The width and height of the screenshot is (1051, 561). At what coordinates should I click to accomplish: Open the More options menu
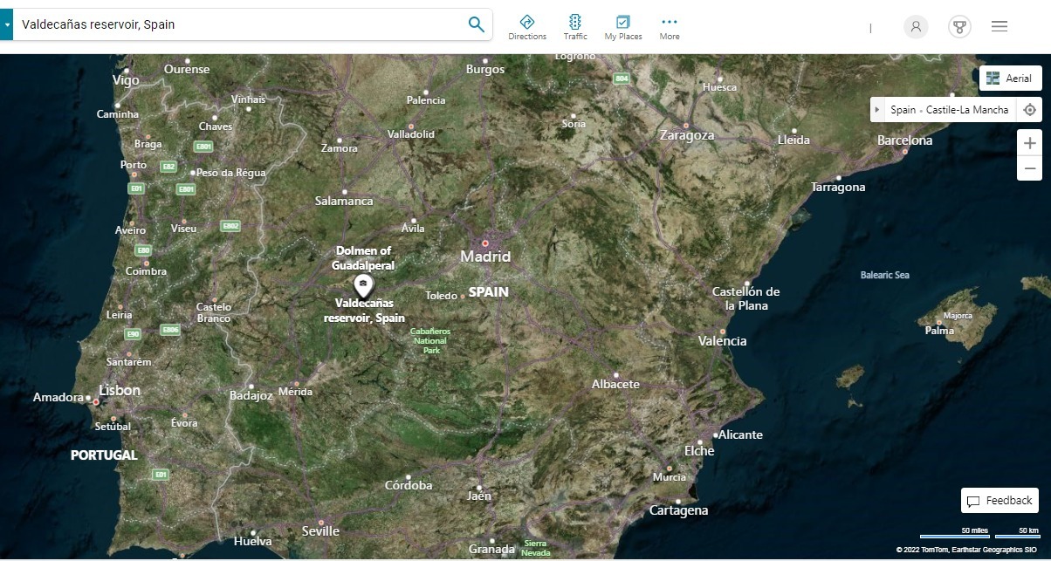670,27
